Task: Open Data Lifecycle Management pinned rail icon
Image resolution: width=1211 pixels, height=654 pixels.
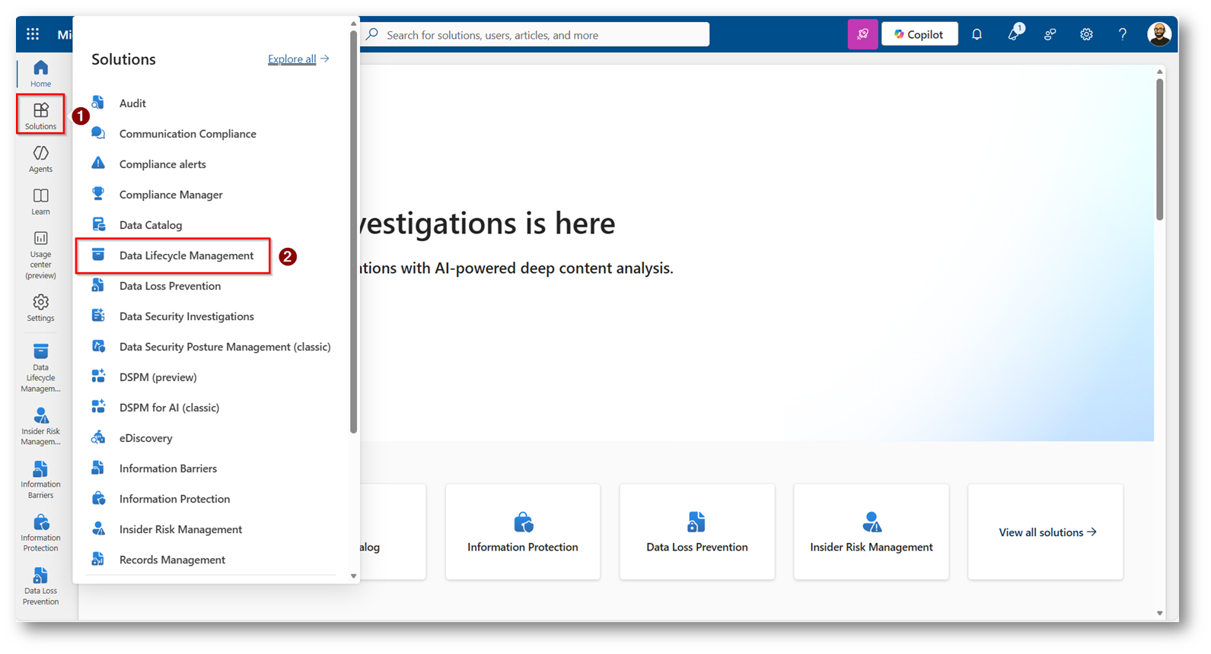Action: 40,368
